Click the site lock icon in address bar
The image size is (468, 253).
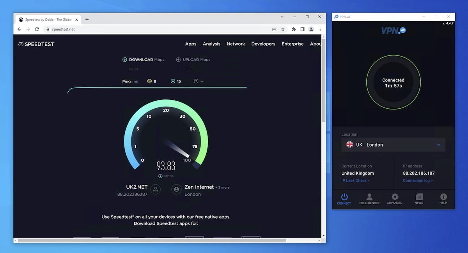[48, 29]
